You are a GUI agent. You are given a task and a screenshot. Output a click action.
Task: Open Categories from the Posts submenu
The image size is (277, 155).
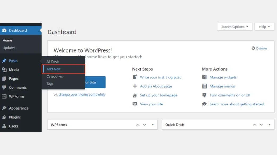(54, 76)
